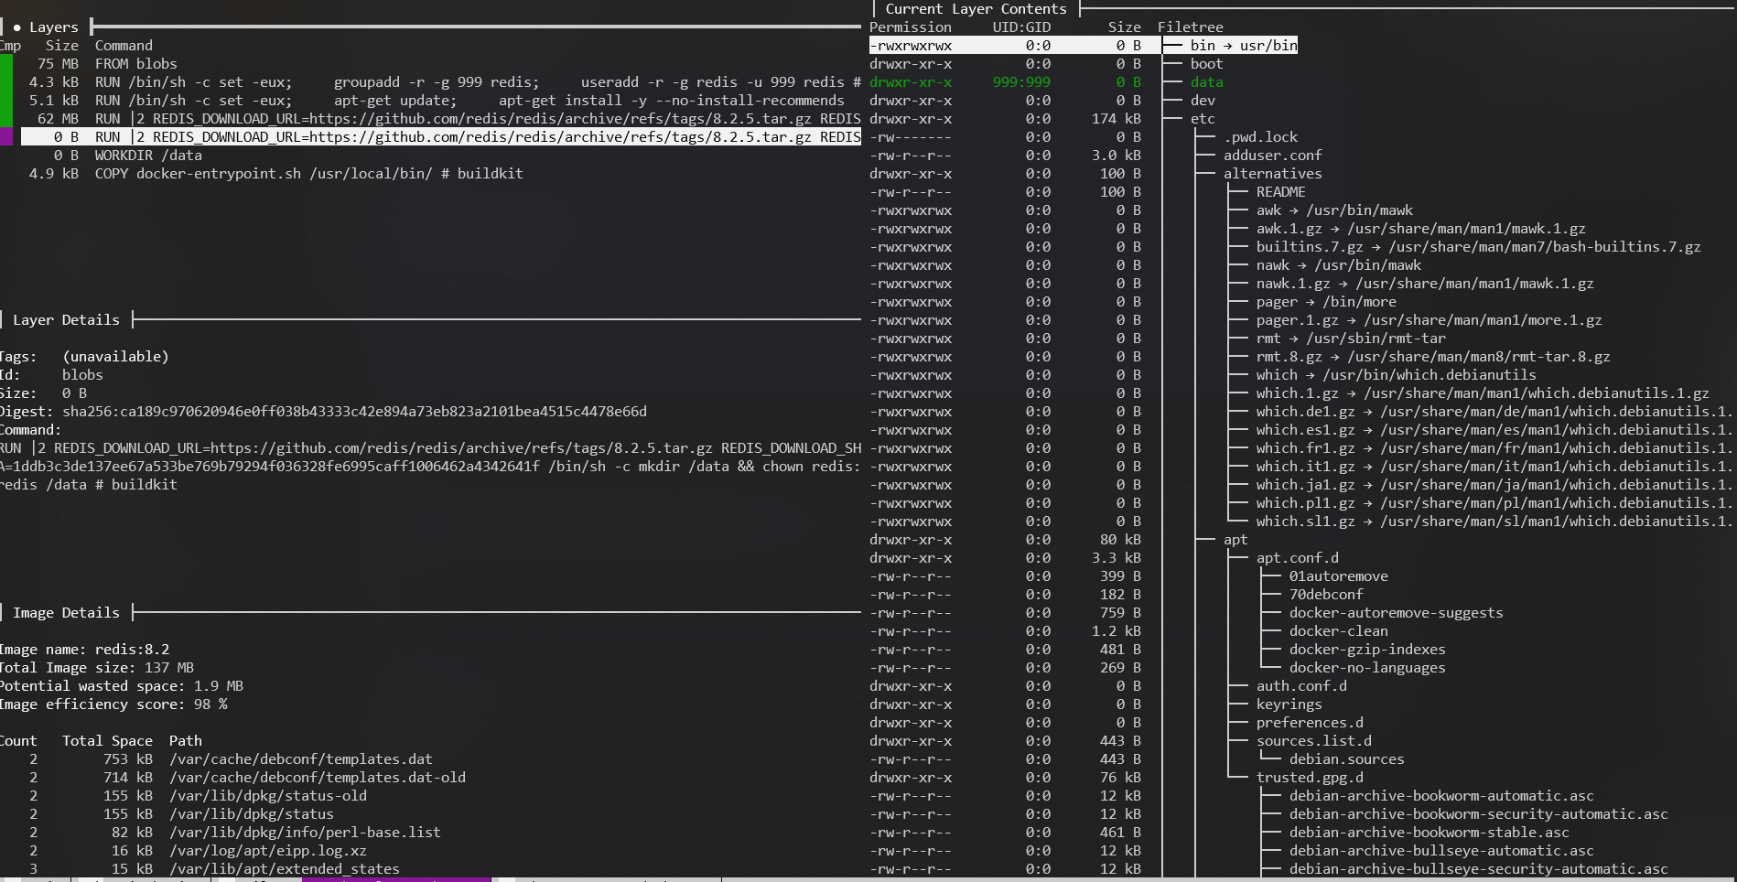Focus the Current Layer Contents panel title
This screenshot has width=1737, height=882.
pos(976,9)
